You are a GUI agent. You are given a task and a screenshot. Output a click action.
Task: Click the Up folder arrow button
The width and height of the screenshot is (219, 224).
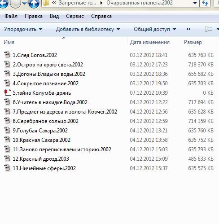[x=34, y=3]
